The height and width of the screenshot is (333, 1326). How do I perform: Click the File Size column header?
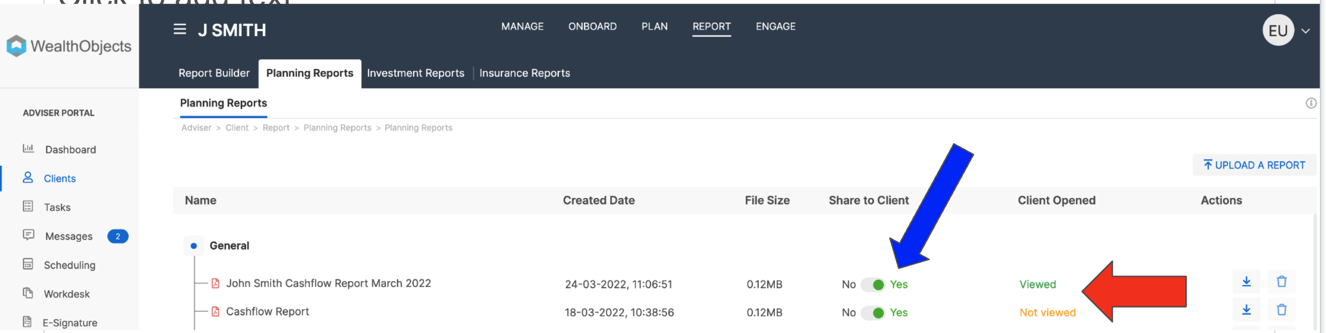(x=766, y=200)
